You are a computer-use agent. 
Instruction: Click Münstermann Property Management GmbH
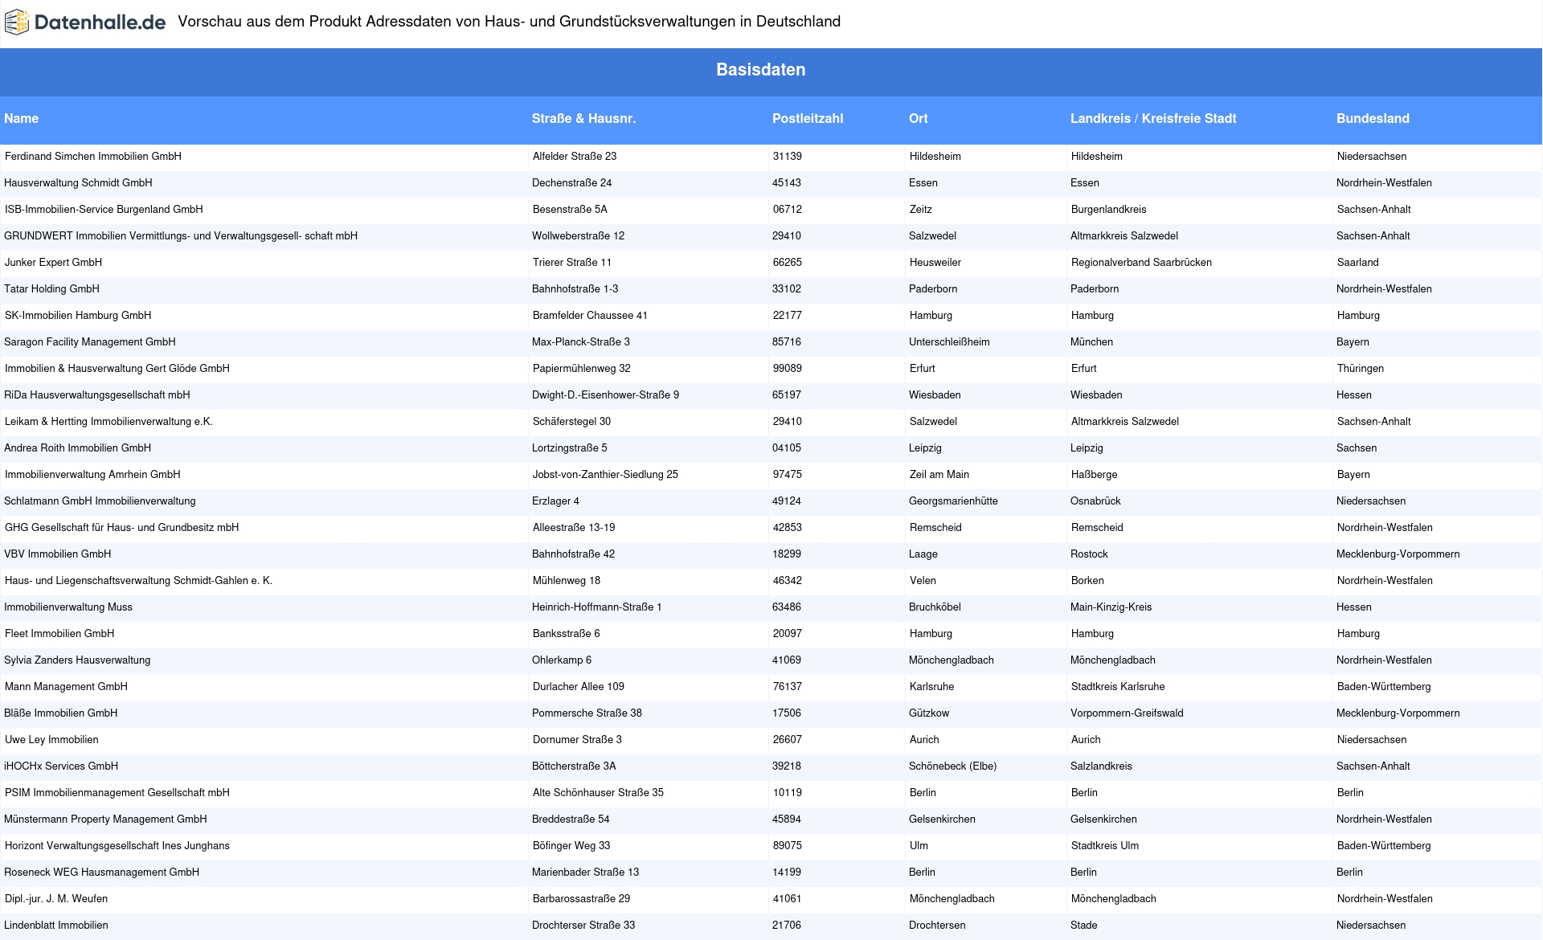point(105,819)
